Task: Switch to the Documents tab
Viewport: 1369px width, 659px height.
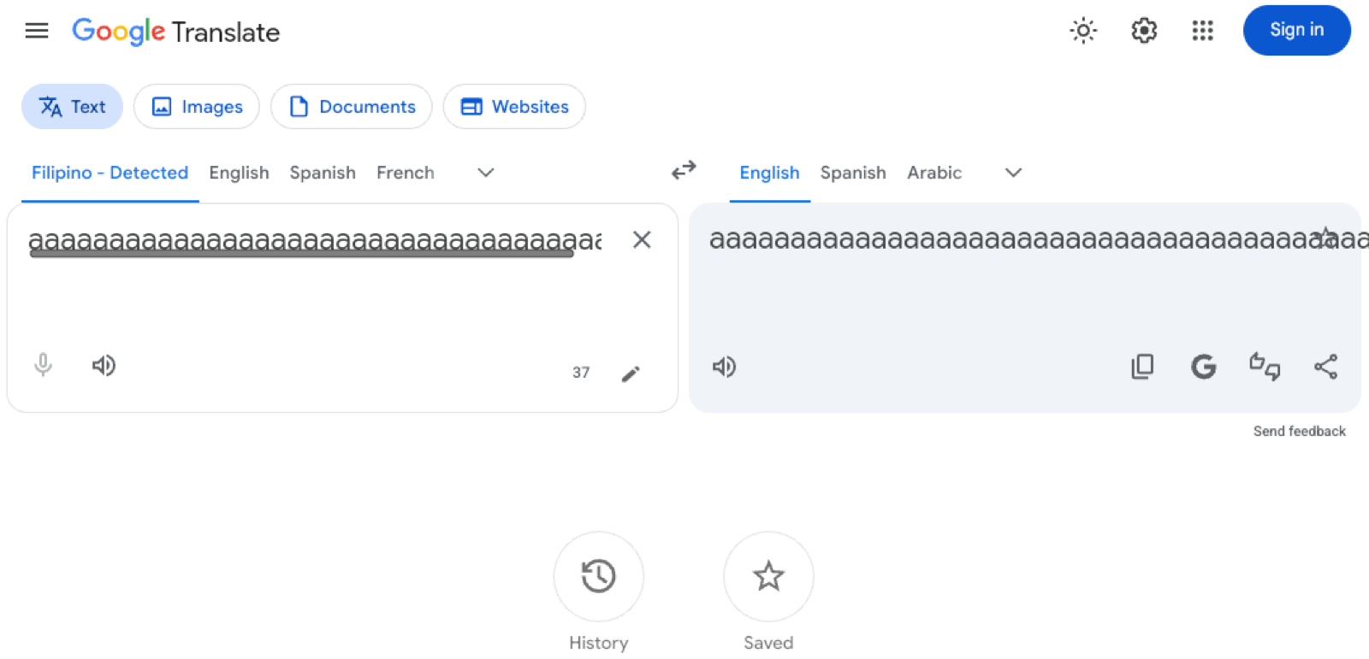Action: click(x=352, y=107)
